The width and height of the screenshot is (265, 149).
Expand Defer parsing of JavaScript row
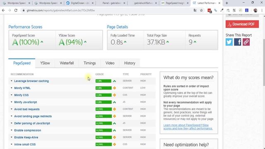point(12,123)
